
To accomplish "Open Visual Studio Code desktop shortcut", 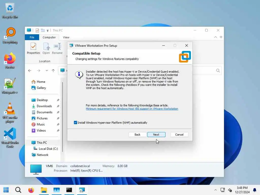I will pyautogui.click(x=10, y=138).
